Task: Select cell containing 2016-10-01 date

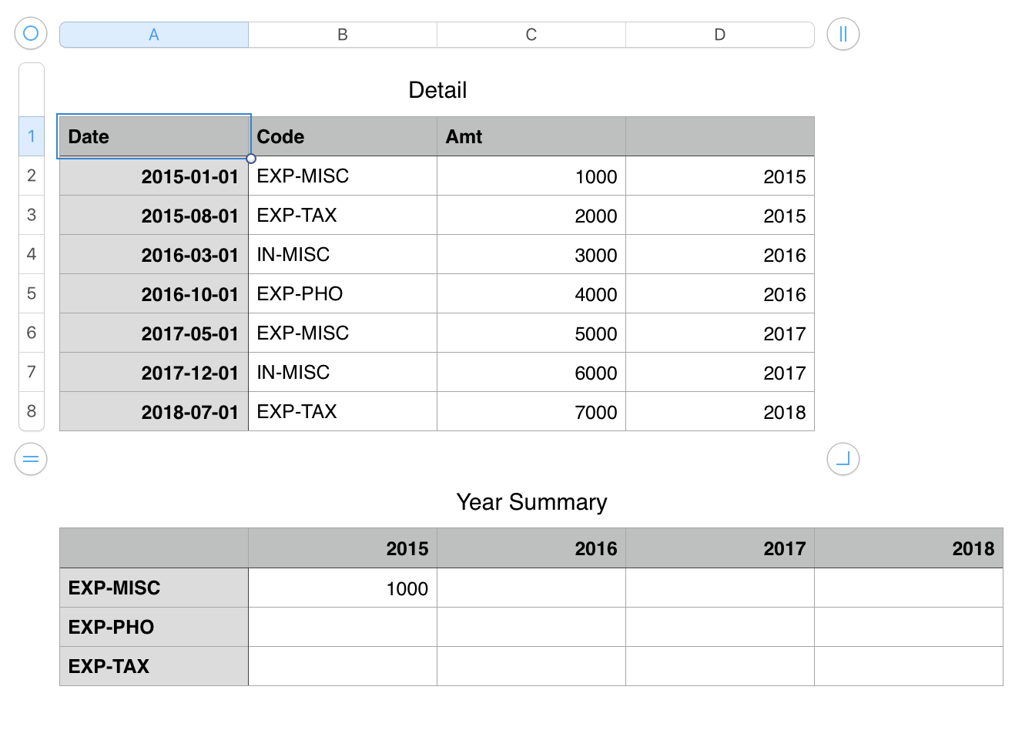Action: tap(154, 294)
